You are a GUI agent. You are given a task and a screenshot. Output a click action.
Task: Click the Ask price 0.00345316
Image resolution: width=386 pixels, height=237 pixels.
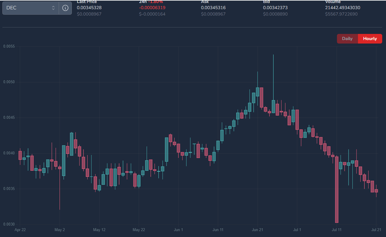tap(213, 8)
